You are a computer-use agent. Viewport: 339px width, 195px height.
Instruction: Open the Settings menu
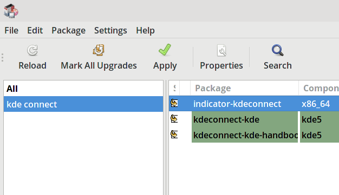tap(110, 30)
